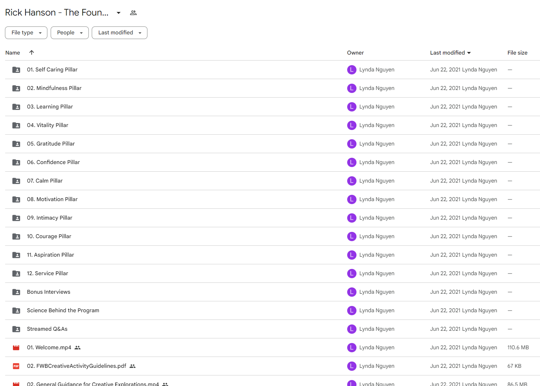
Task: Select the 06. Confidence Pillar name
Action: pyautogui.click(x=53, y=162)
